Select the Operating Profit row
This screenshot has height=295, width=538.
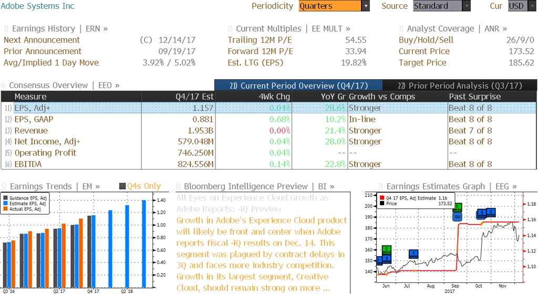tap(268, 153)
